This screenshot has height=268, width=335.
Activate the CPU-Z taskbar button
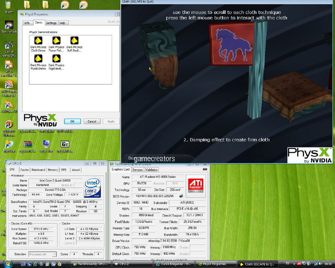(132, 264)
